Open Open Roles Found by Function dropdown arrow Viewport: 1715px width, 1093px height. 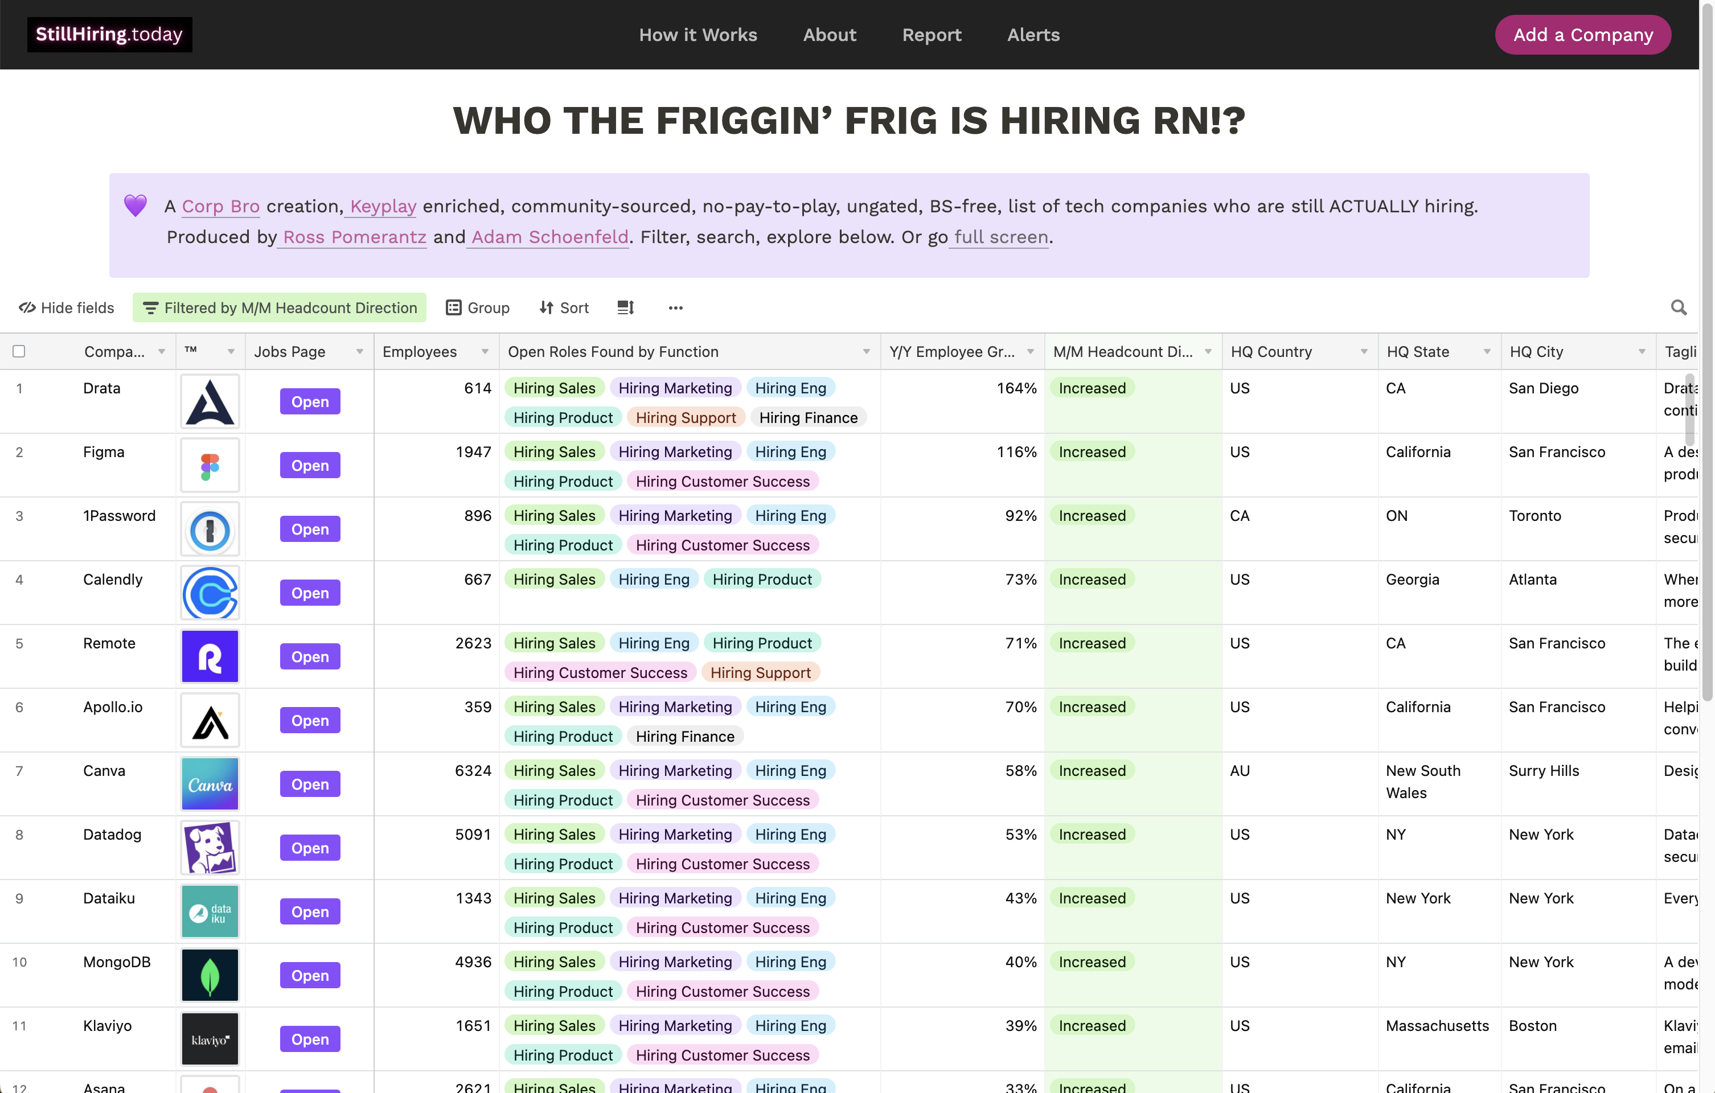[867, 352]
